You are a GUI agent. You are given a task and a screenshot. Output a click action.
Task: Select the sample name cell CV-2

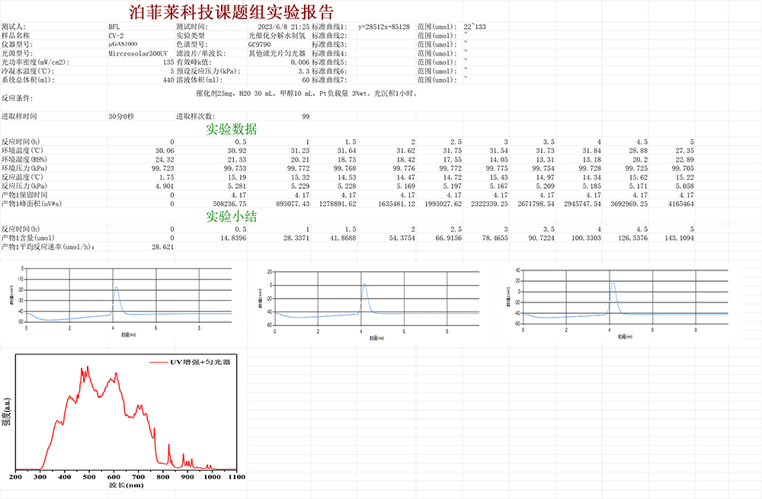click(116, 36)
